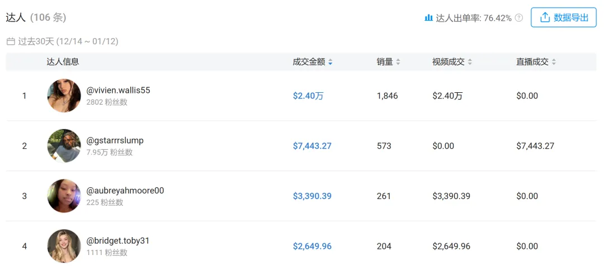Open the @bridget.toby31 creator name
Screen dimensions: 604x269
(x=118, y=240)
